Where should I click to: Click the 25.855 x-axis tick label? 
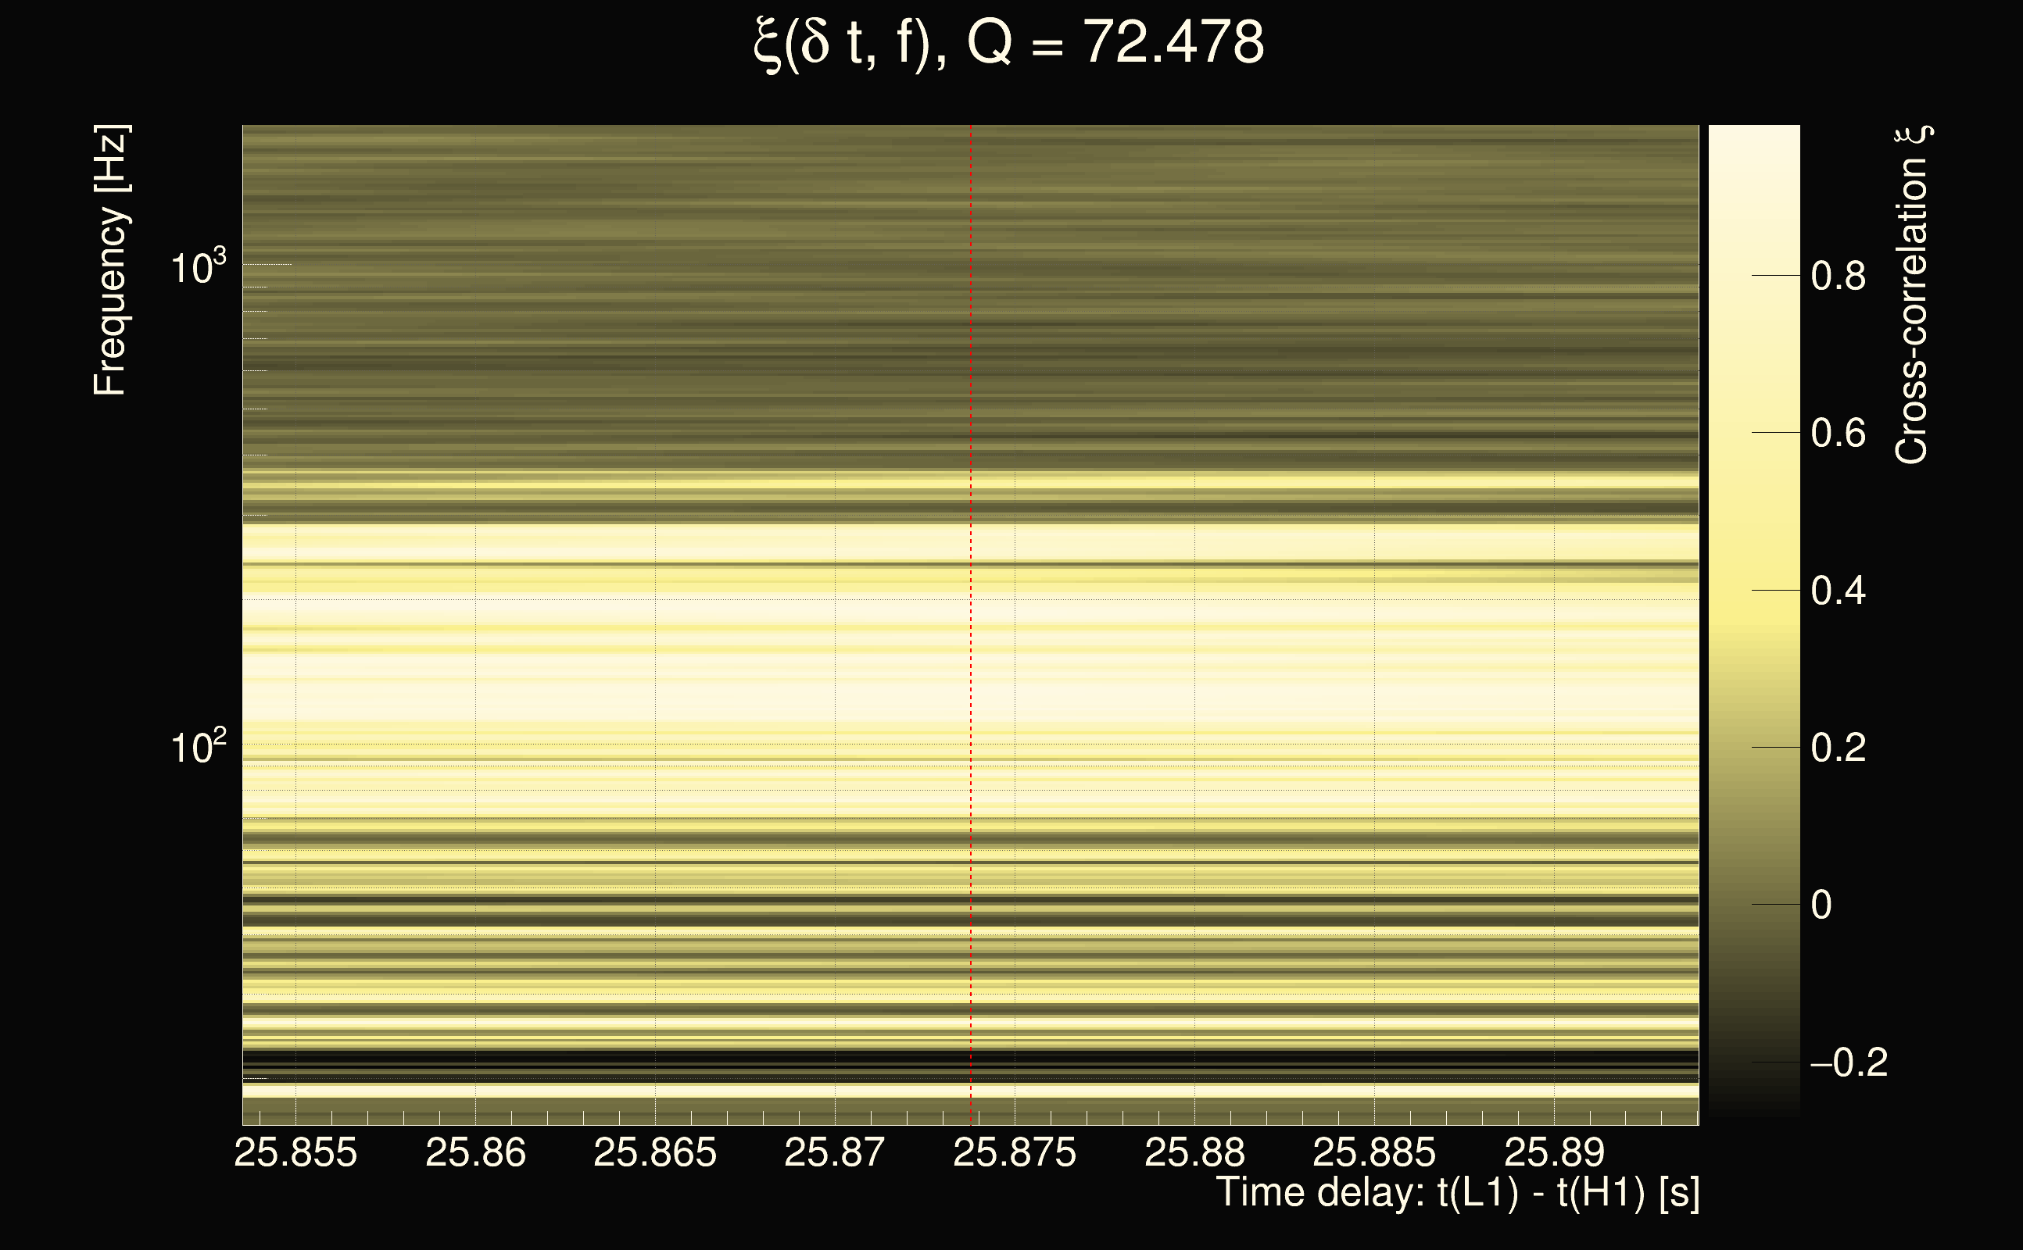click(x=295, y=1152)
